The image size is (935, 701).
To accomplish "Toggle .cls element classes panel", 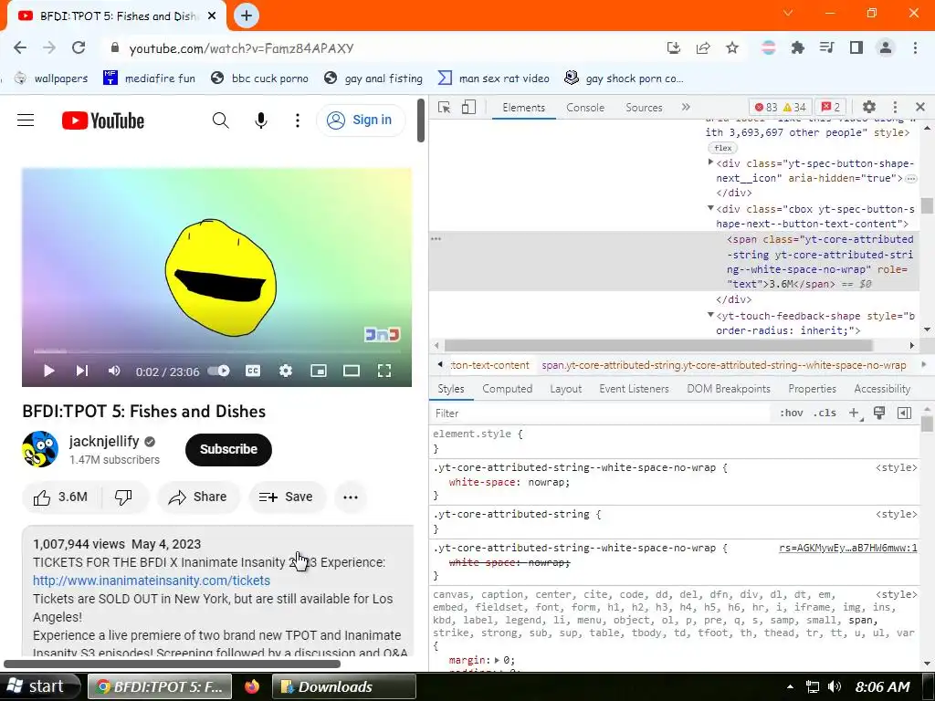I will 825,413.
